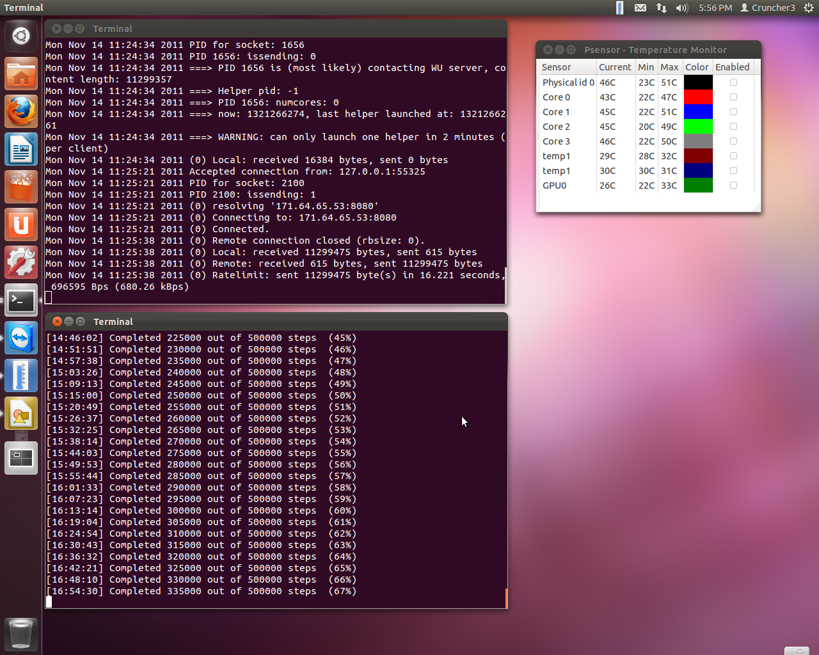Click the bright green swatch for Core 2
This screenshot has height=655, width=819.
pyautogui.click(x=698, y=127)
